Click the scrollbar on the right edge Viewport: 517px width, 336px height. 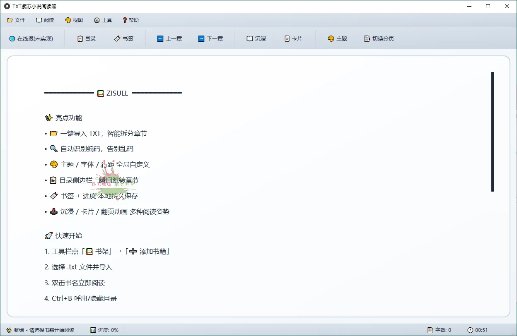(x=493, y=132)
